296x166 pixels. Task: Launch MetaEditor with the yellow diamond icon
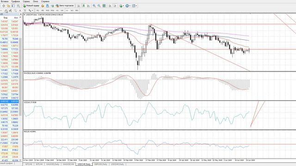[43, 6]
